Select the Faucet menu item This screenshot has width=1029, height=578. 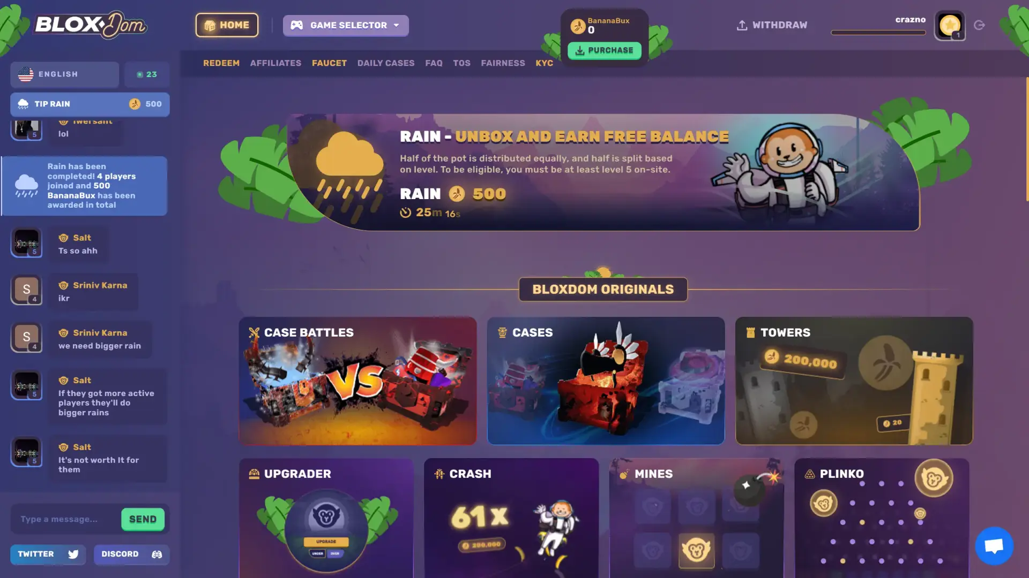329,63
